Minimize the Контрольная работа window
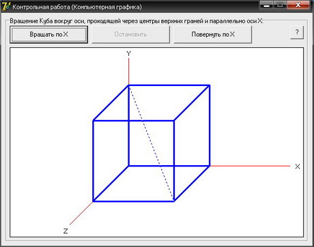The height and width of the screenshot is (247, 314). pyautogui.click(x=267, y=5)
